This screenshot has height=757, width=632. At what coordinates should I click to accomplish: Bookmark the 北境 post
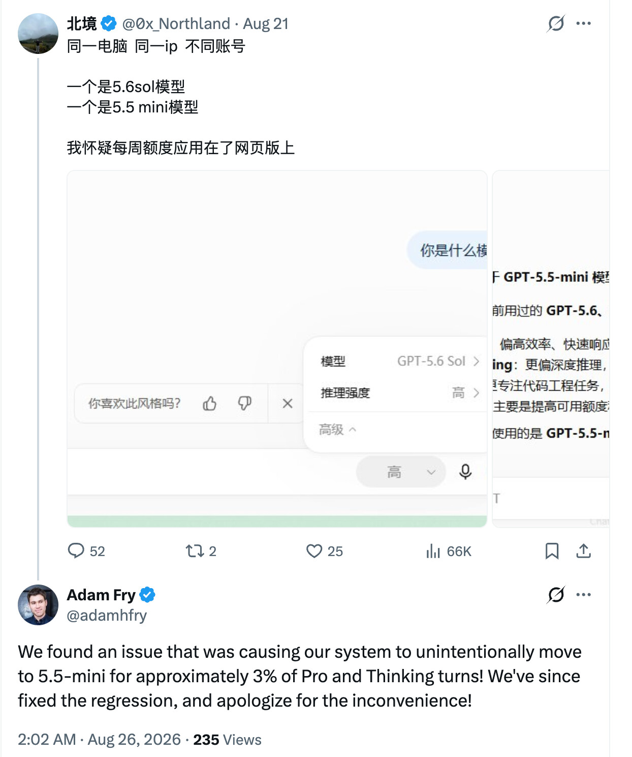click(552, 551)
